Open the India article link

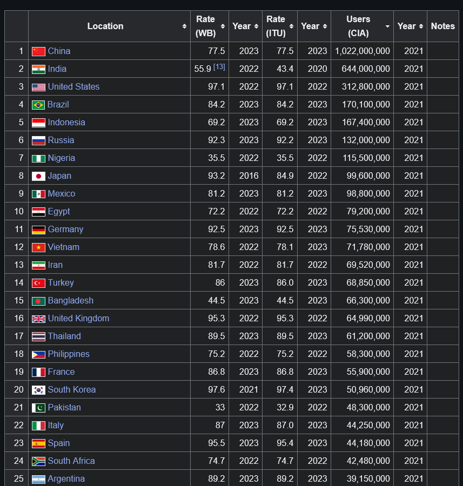[x=57, y=69]
